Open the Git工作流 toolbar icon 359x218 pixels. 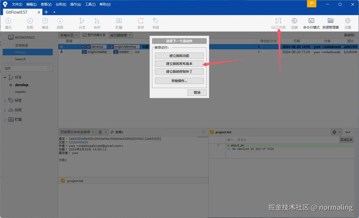(x=278, y=21)
